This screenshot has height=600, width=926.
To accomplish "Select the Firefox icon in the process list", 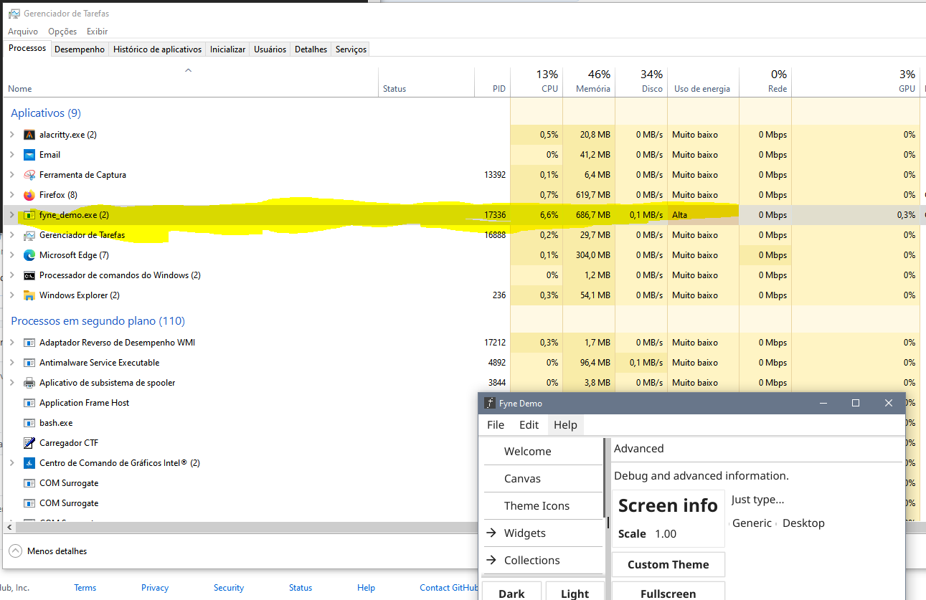I will pos(29,194).
